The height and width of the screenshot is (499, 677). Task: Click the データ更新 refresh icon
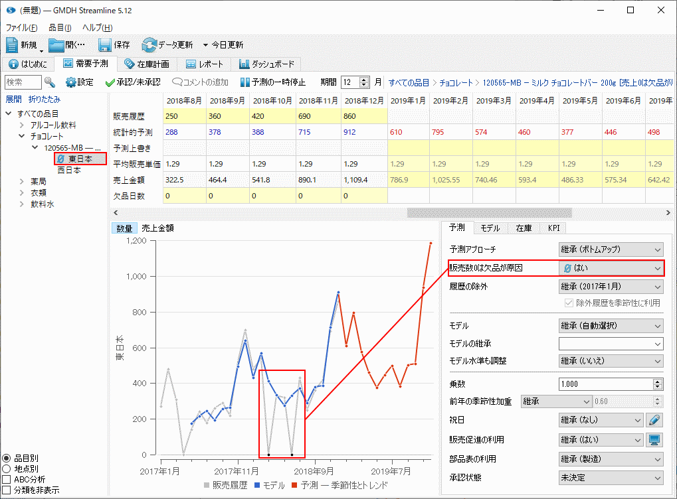point(149,45)
